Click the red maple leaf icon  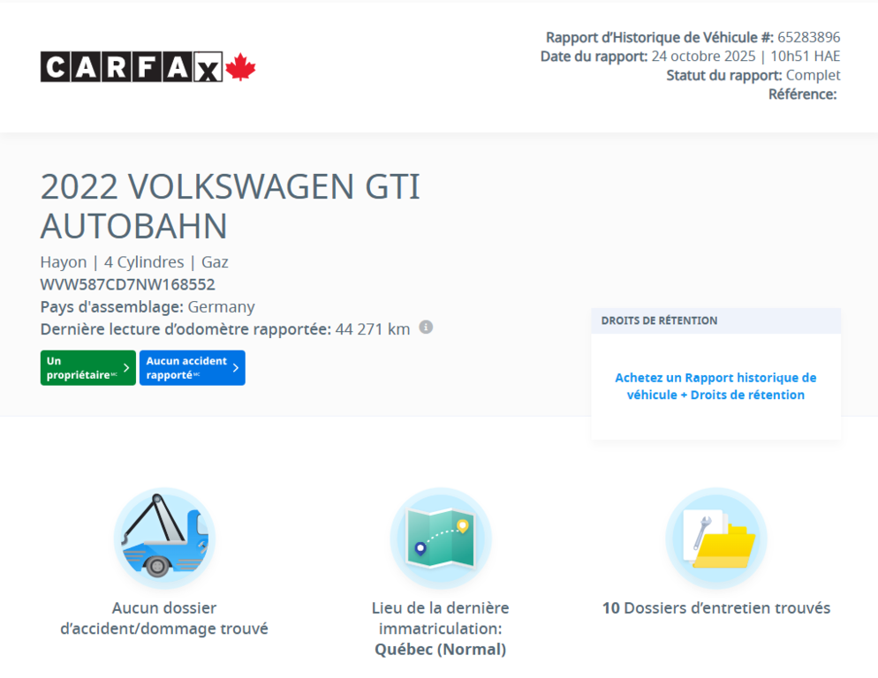(x=239, y=66)
